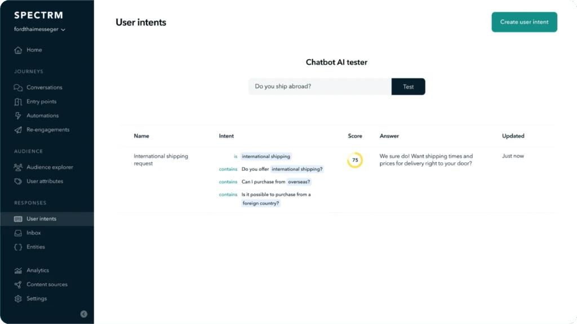Click the Create user intent button
The image size is (577, 324).
[x=525, y=22]
